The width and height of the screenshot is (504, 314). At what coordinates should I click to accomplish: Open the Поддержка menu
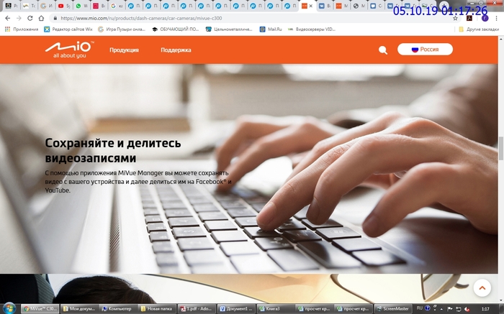[176, 50]
